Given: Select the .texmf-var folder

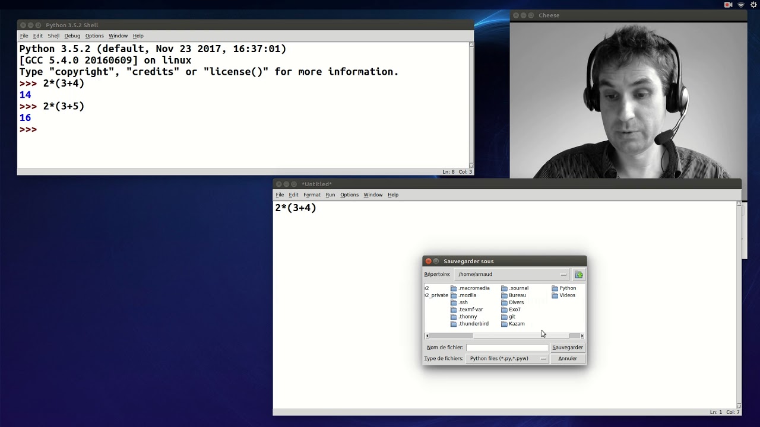Looking at the screenshot, I should tap(467, 310).
